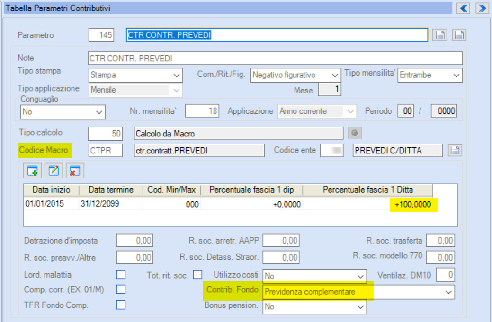Open Tipo applicazione dropdown showing Mensile
492x322 pixels.
pos(135,90)
